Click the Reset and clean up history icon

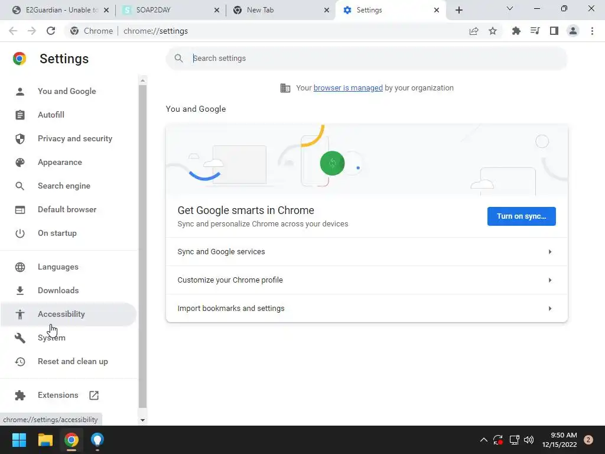(20, 362)
